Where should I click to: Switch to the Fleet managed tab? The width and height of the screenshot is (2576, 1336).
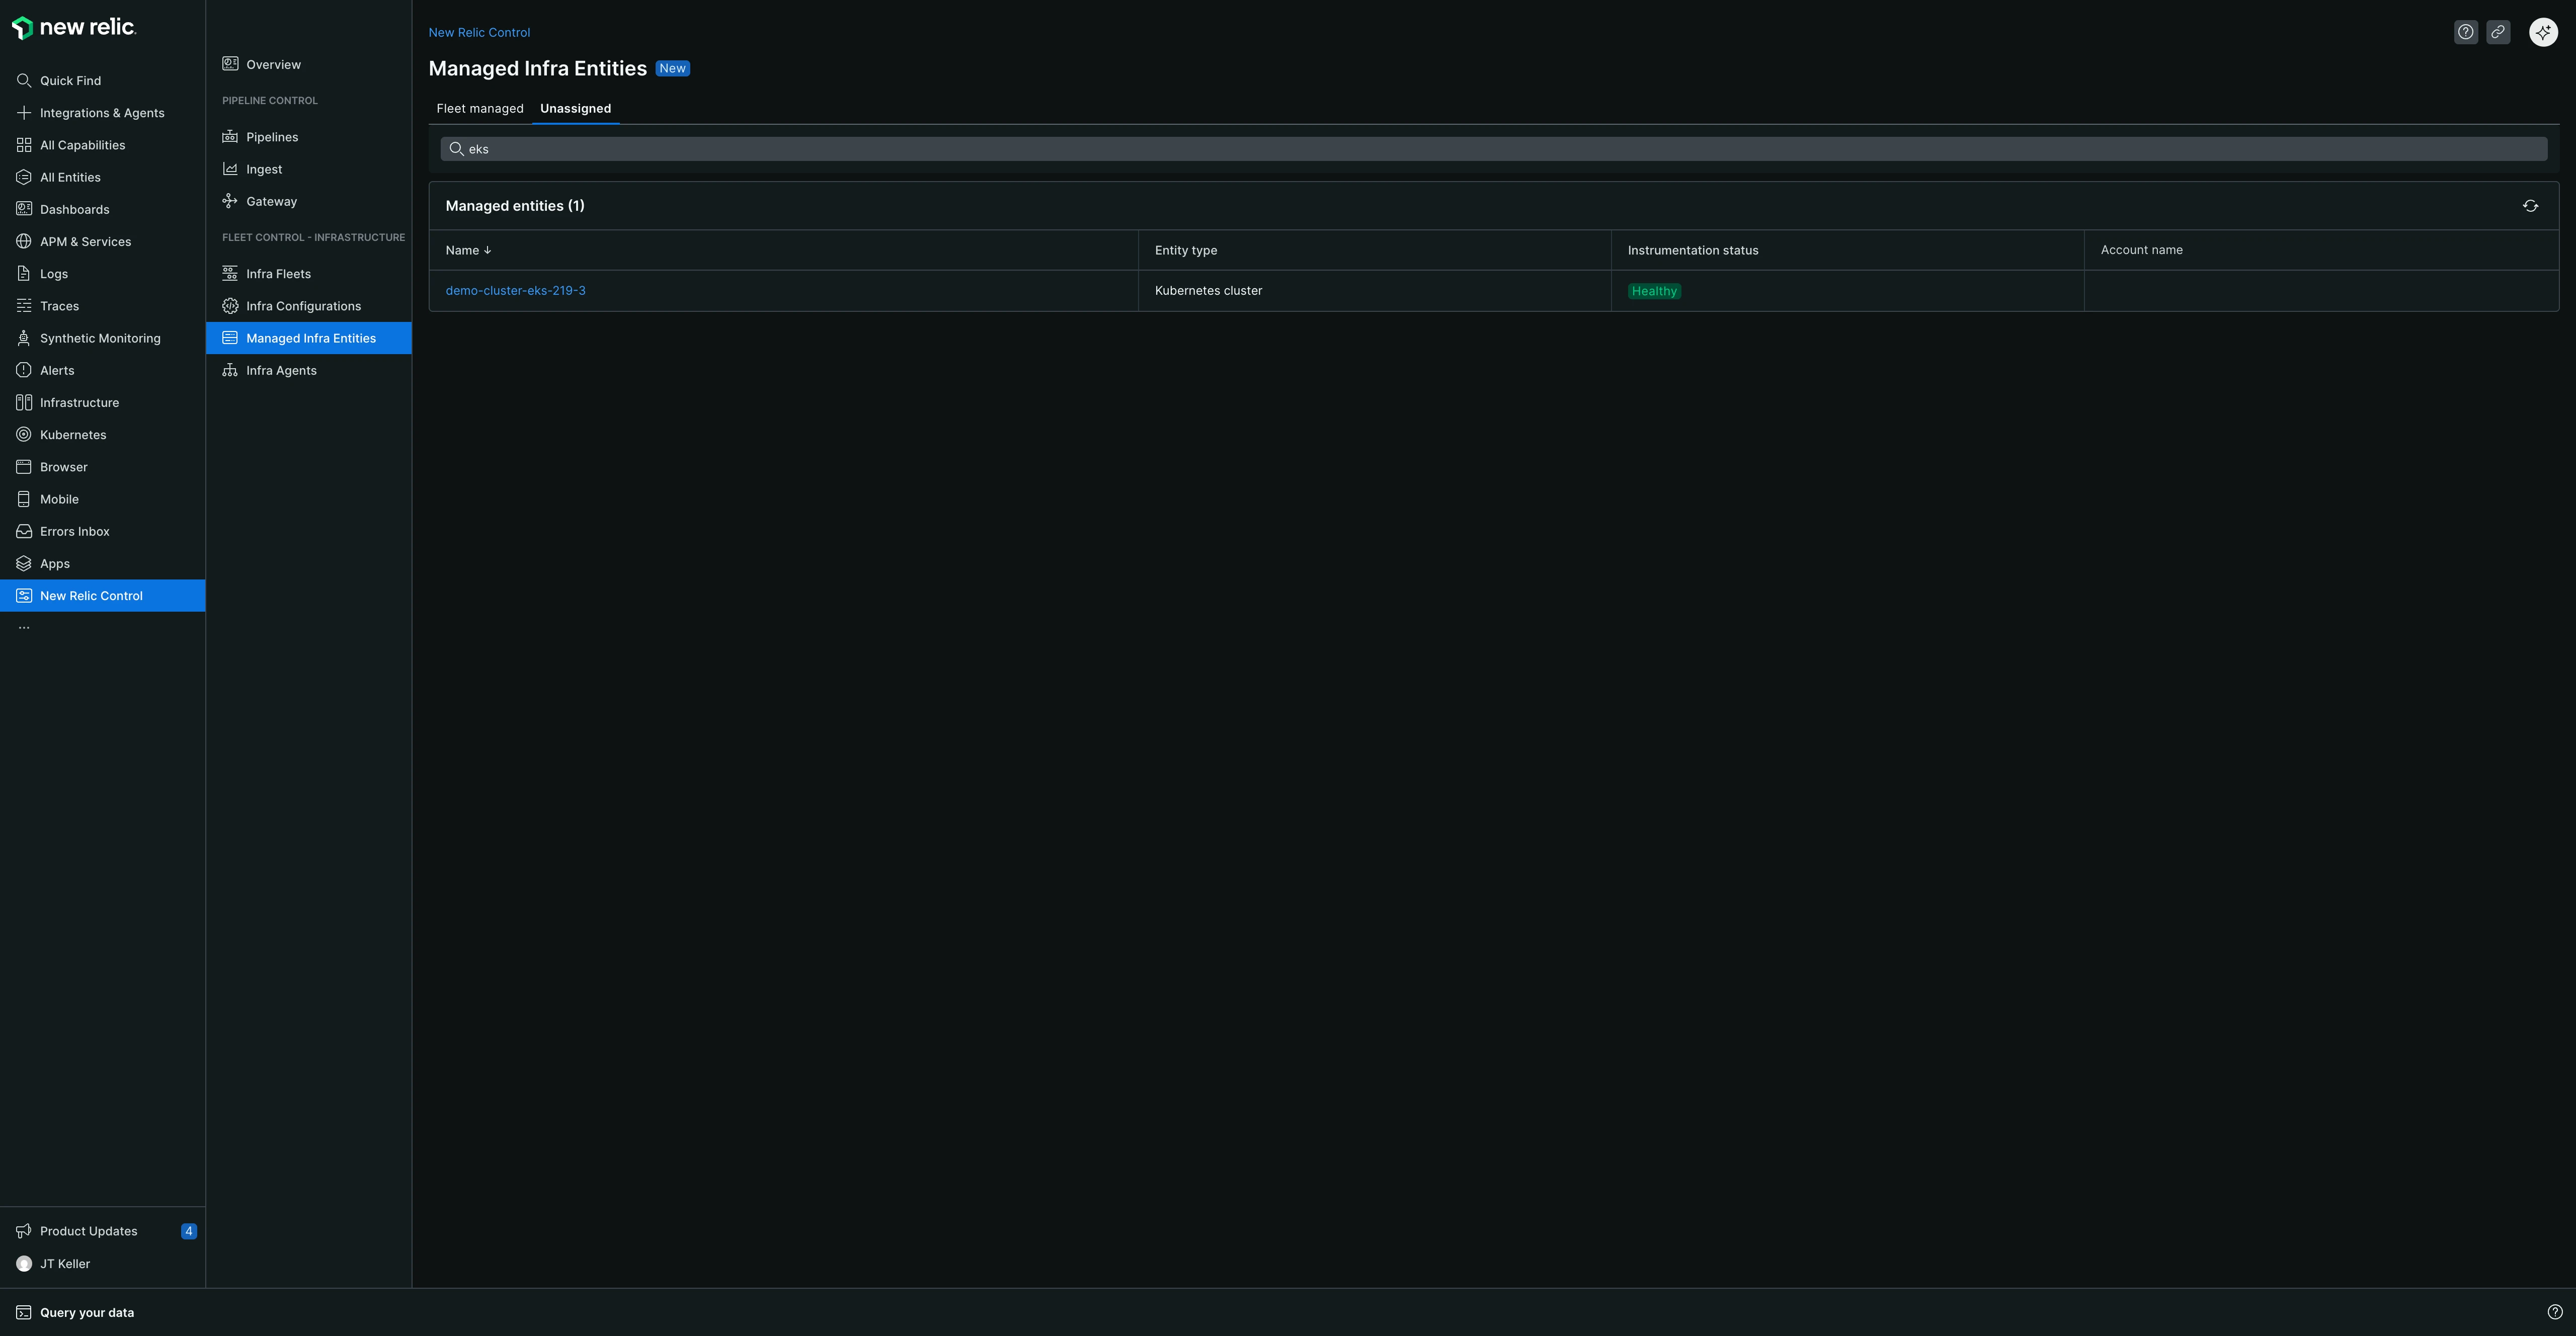click(x=479, y=108)
